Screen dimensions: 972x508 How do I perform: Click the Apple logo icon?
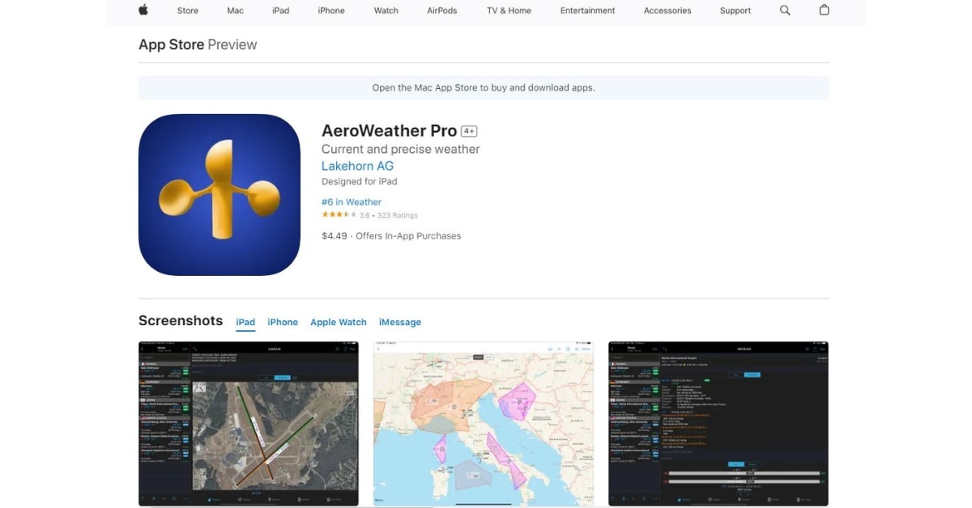(143, 11)
